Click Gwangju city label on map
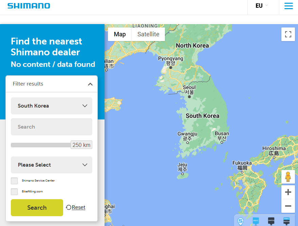Screen dimensions: 298x226 187,136
